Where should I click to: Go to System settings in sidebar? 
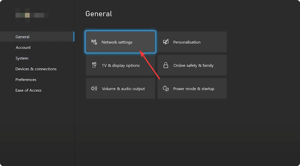coord(22,58)
